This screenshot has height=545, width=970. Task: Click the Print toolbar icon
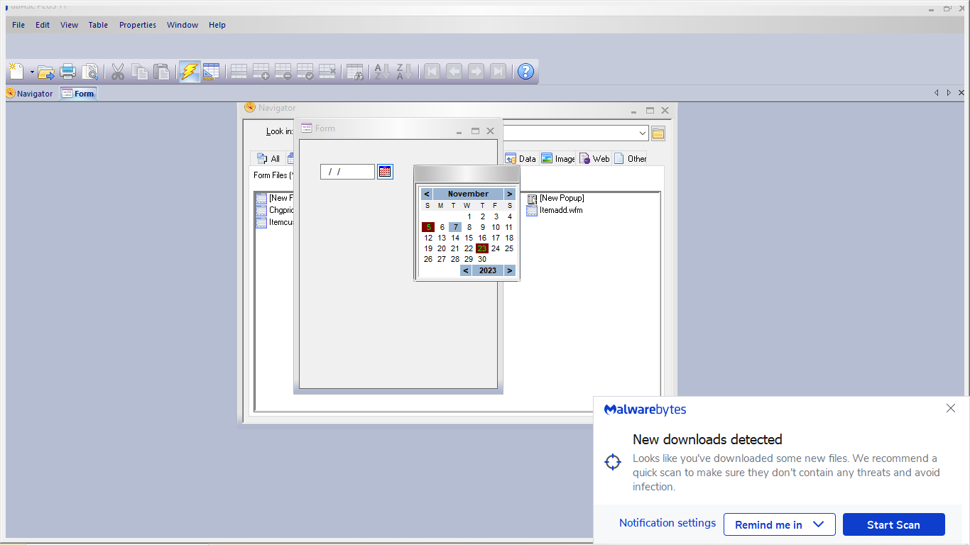(68, 71)
